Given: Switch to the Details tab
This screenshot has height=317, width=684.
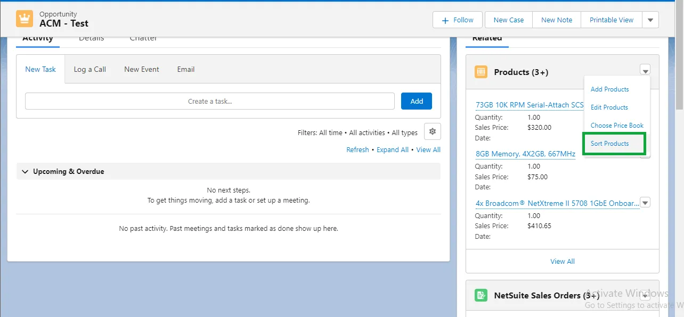Looking at the screenshot, I should [92, 38].
